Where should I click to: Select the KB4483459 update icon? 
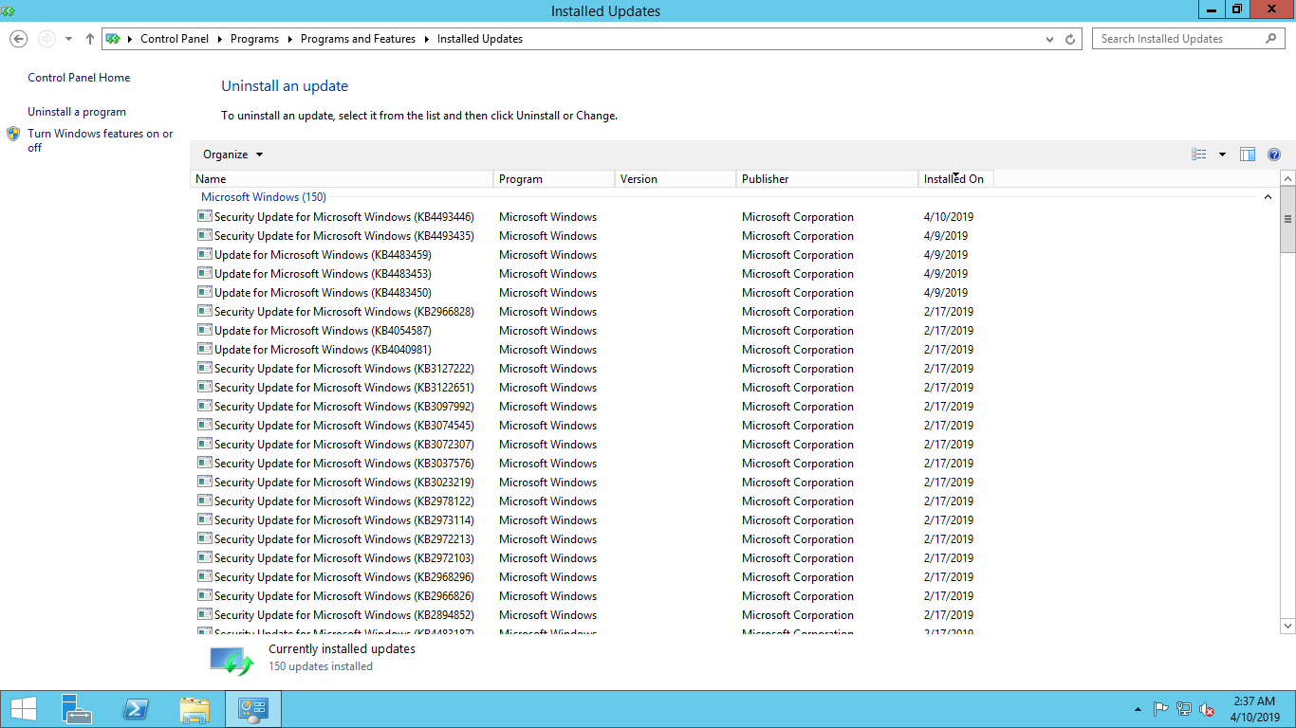click(x=204, y=254)
